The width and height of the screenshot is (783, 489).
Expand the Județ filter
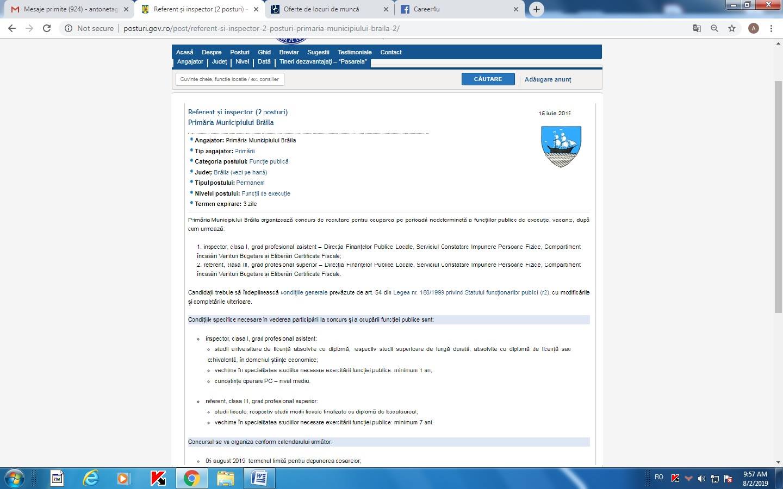(x=219, y=62)
